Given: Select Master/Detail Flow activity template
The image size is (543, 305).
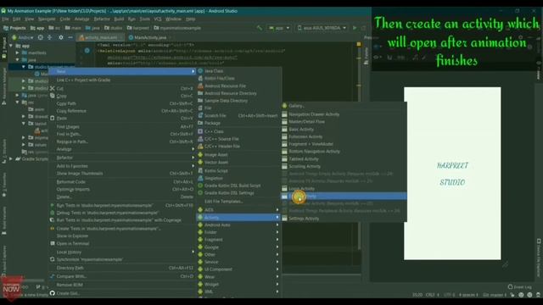Looking at the screenshot, I should tap(344, 122).
